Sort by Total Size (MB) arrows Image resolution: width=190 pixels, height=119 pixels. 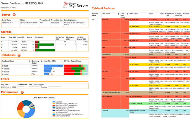point(62,61)
